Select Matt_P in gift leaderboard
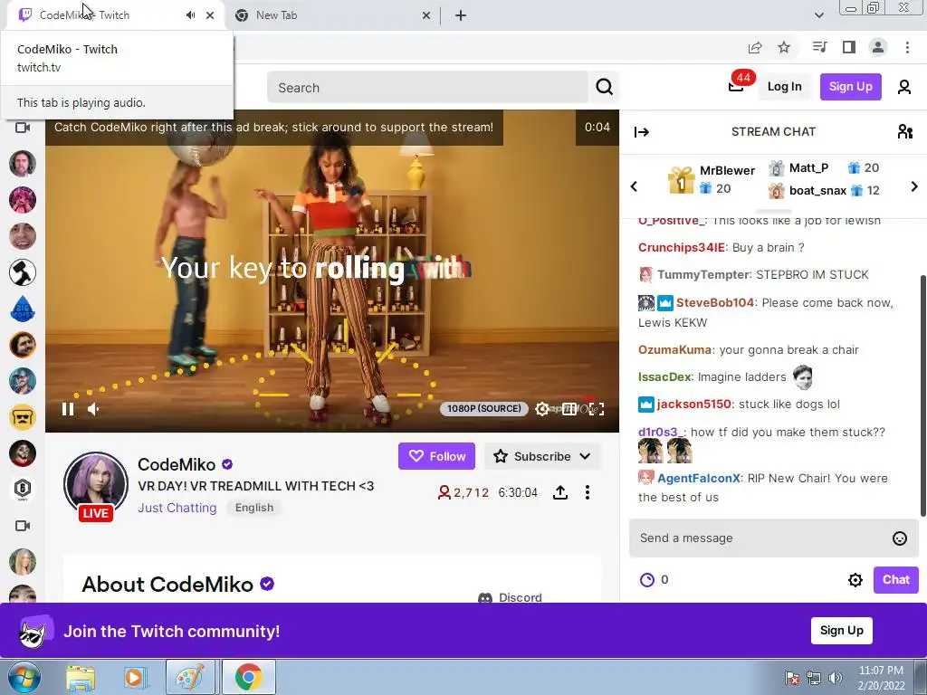Screen dimensions: 927x695 [x=808, y=167]
